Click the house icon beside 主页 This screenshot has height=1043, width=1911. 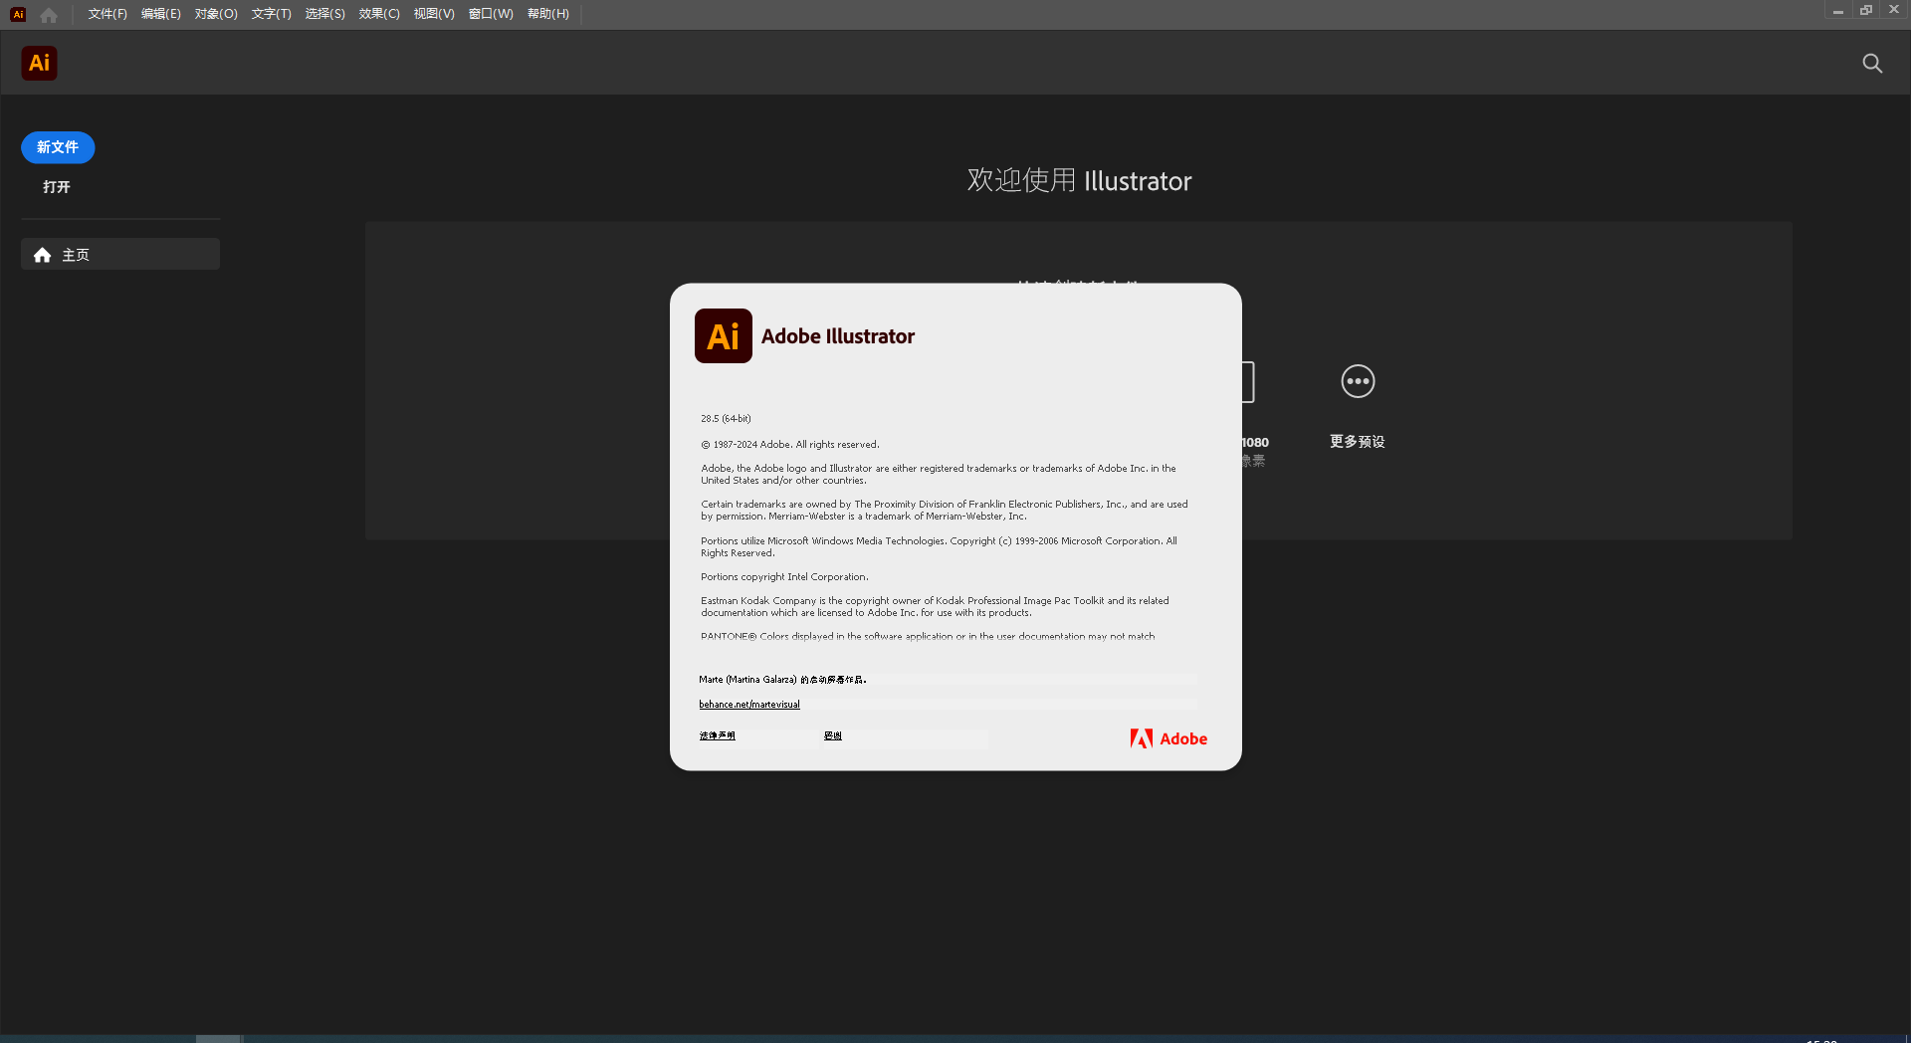[42, 255]
